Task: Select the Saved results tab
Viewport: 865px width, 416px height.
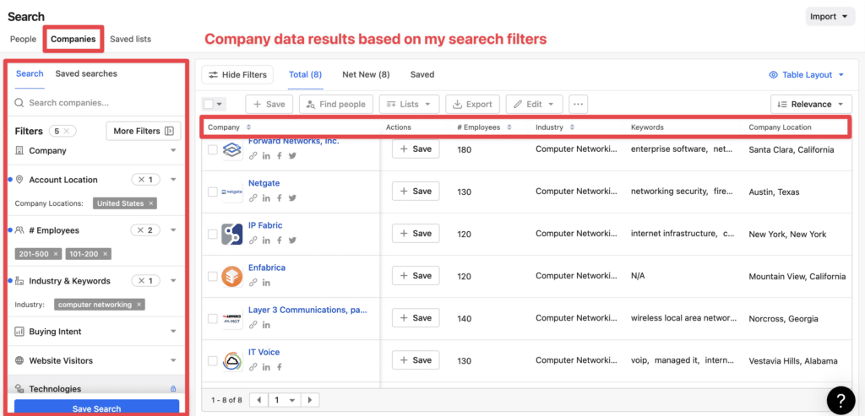Action: 422,74
